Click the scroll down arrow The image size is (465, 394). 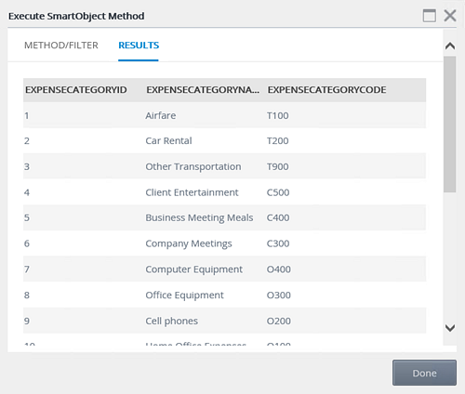tap(450, 328)
